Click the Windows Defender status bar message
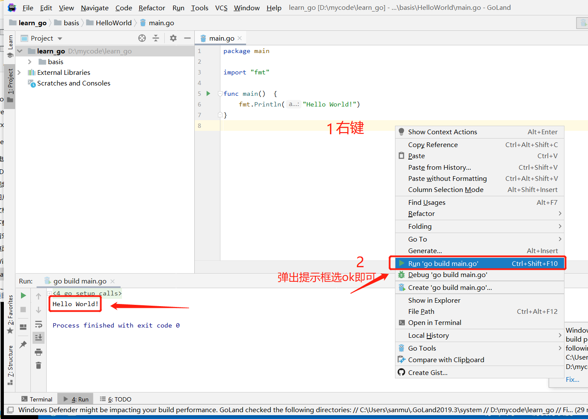588x419 pixels. click(x=301, y=410)
